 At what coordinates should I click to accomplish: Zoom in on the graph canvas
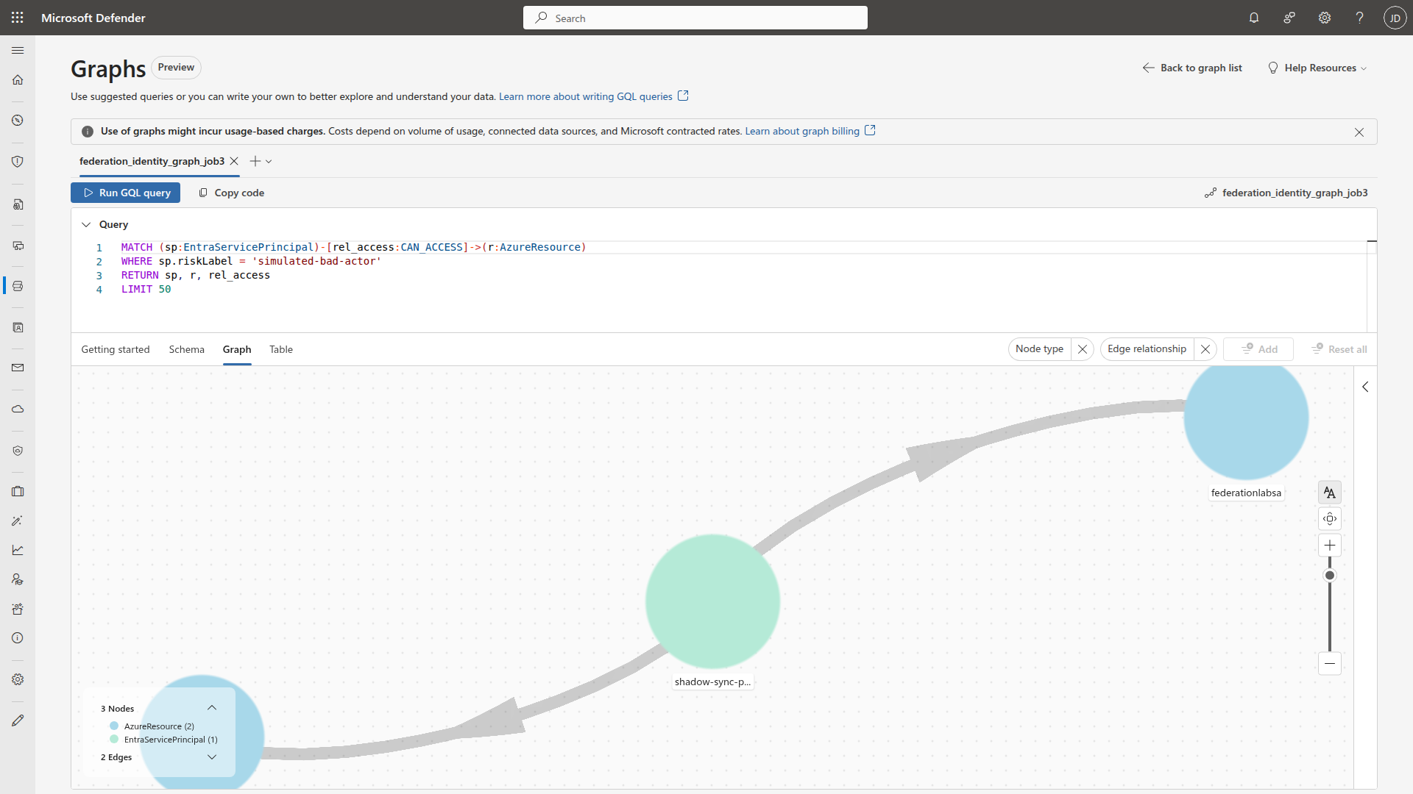coord(1329,545)
